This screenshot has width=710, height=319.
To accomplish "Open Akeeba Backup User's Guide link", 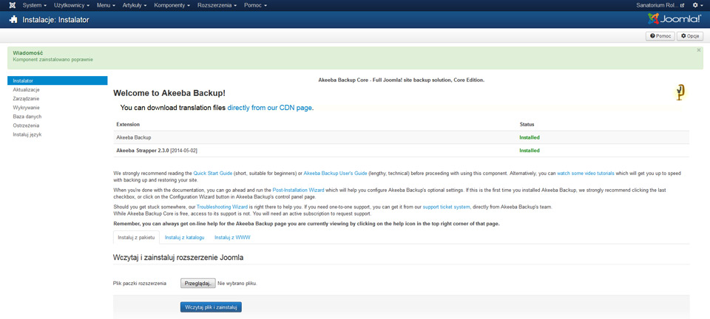I will coord(335,173).
